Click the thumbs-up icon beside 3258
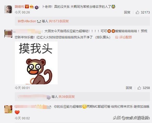The height and width of the screenshot is (123, 152). (139, 88)
